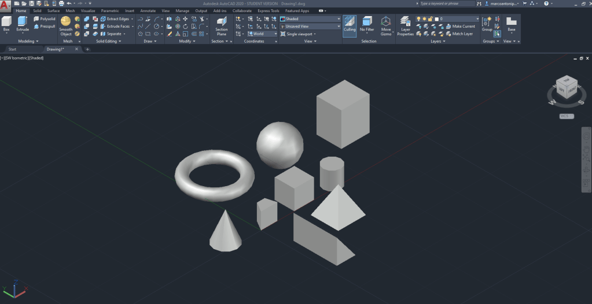Viewport: 592px width, 304px height.
Task: Switch to the Visualize ribbon tab
Action: 88,10
